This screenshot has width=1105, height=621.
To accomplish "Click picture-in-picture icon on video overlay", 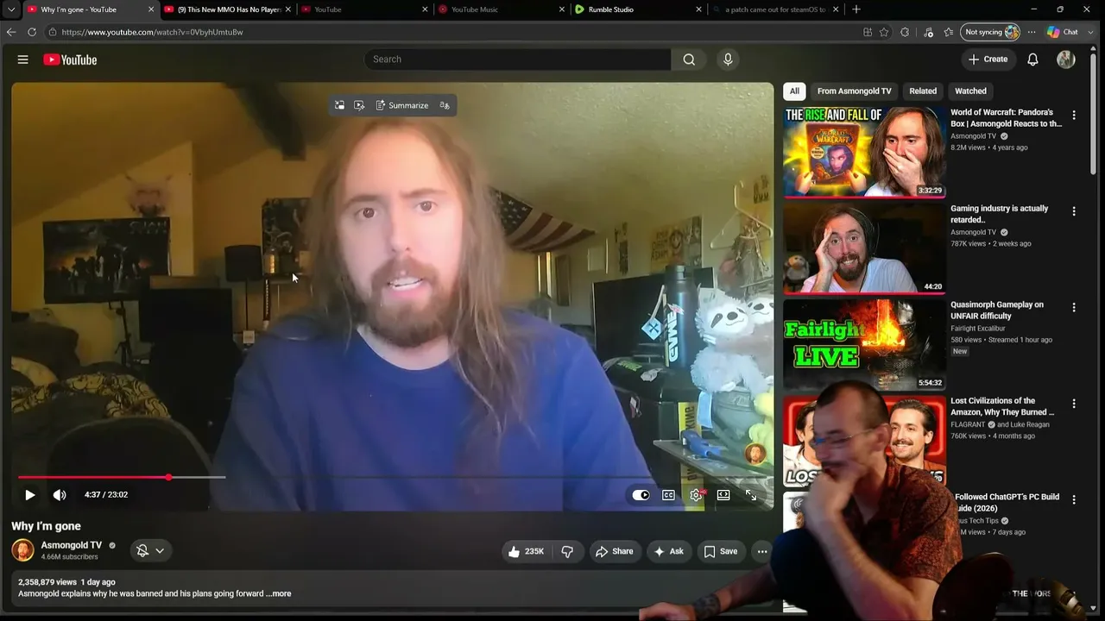I will 339,105.
